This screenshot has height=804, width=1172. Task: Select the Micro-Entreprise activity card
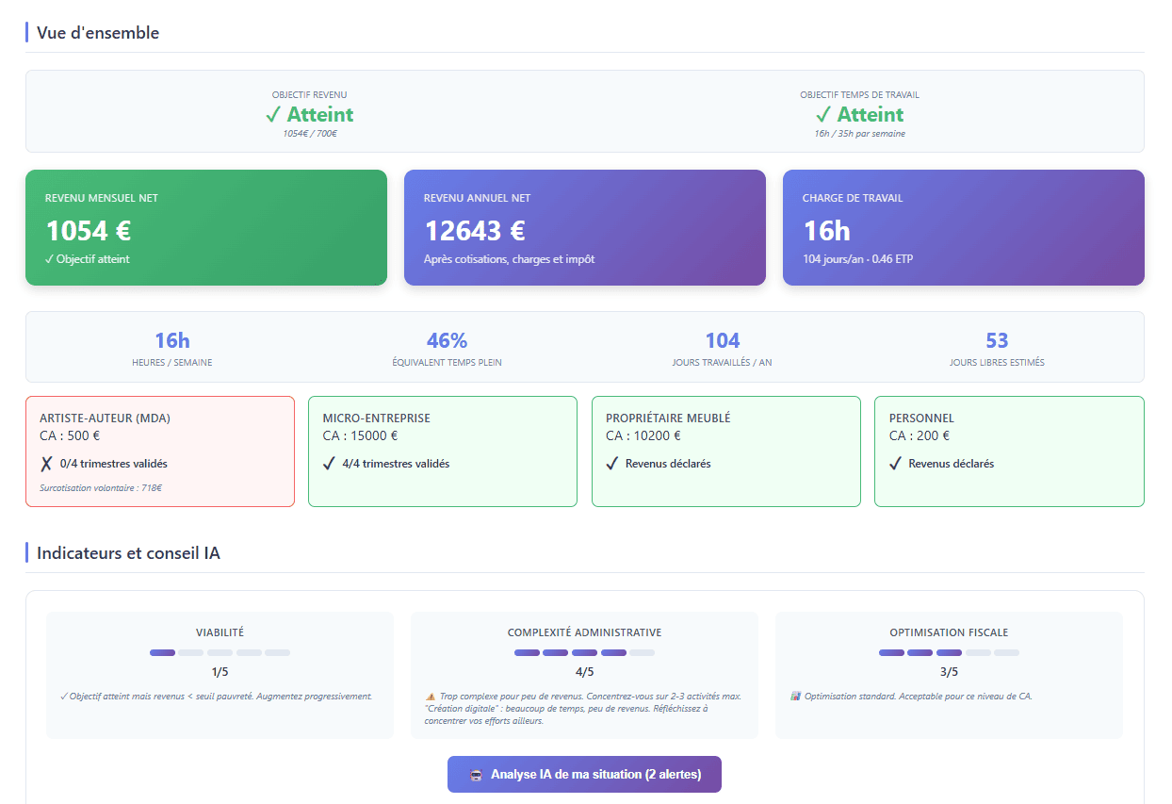[x=442, y=451]
